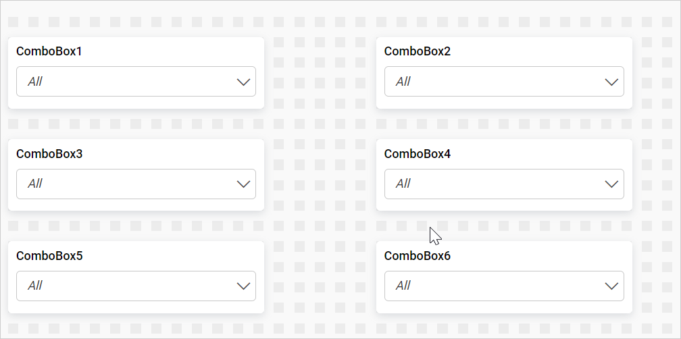This screenshot has height=339, width=681.
Task: Select the ComboBox2 title label
Action: [417, 51]
